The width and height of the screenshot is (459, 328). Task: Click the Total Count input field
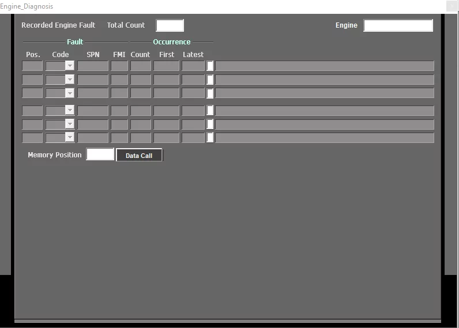click(170, 25)
